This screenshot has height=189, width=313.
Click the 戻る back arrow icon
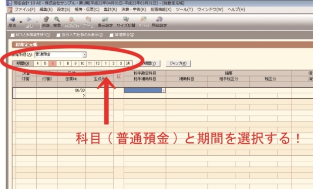pyautogui.click(x=13, y=19)
